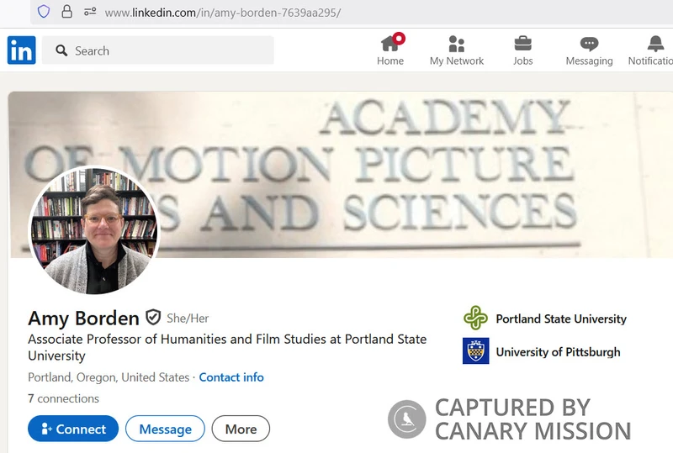Open the site permissions icon in address bar

90,12
